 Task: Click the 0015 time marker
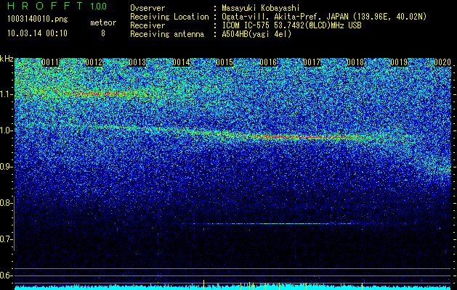click(x=225, y=62)
